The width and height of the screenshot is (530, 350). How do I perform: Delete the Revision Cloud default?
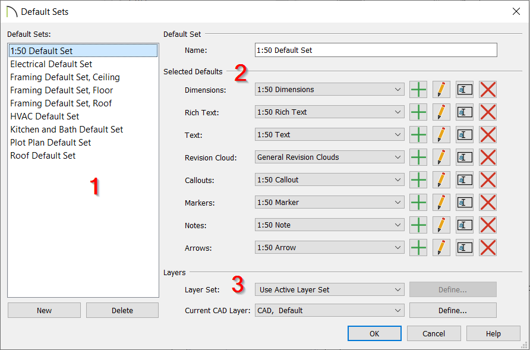[488, 157]
